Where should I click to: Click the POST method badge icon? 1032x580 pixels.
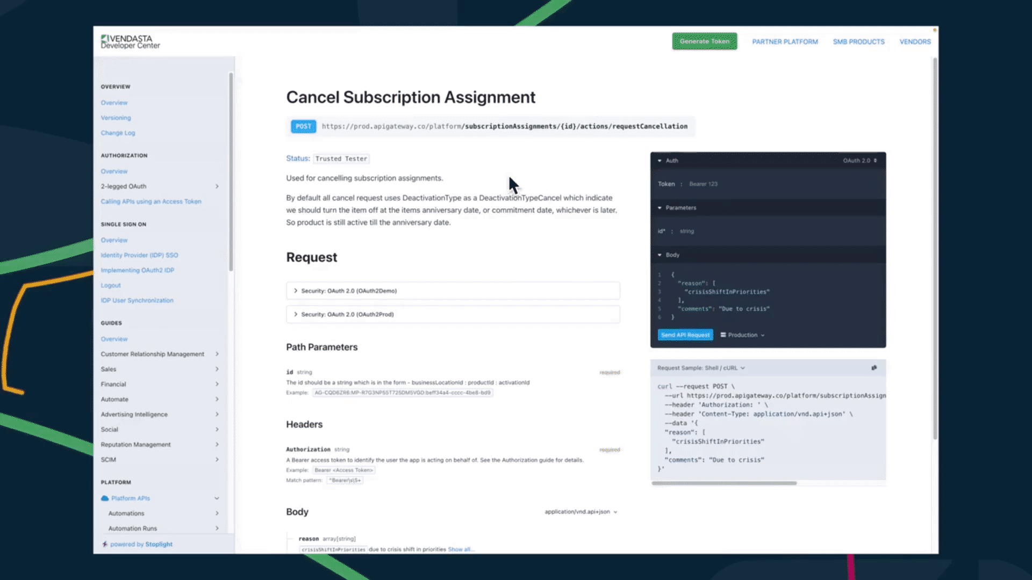tap(303, 126)
